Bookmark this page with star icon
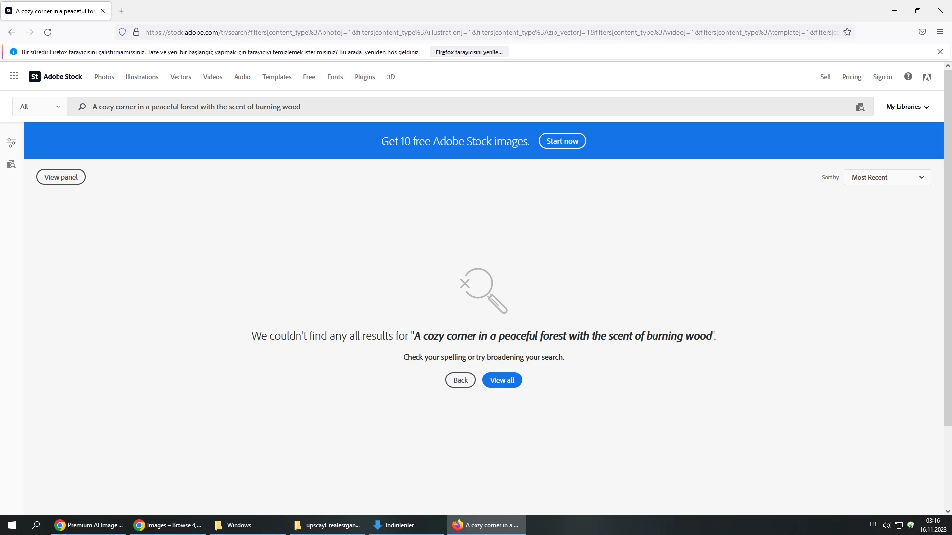 pos(847,32)
